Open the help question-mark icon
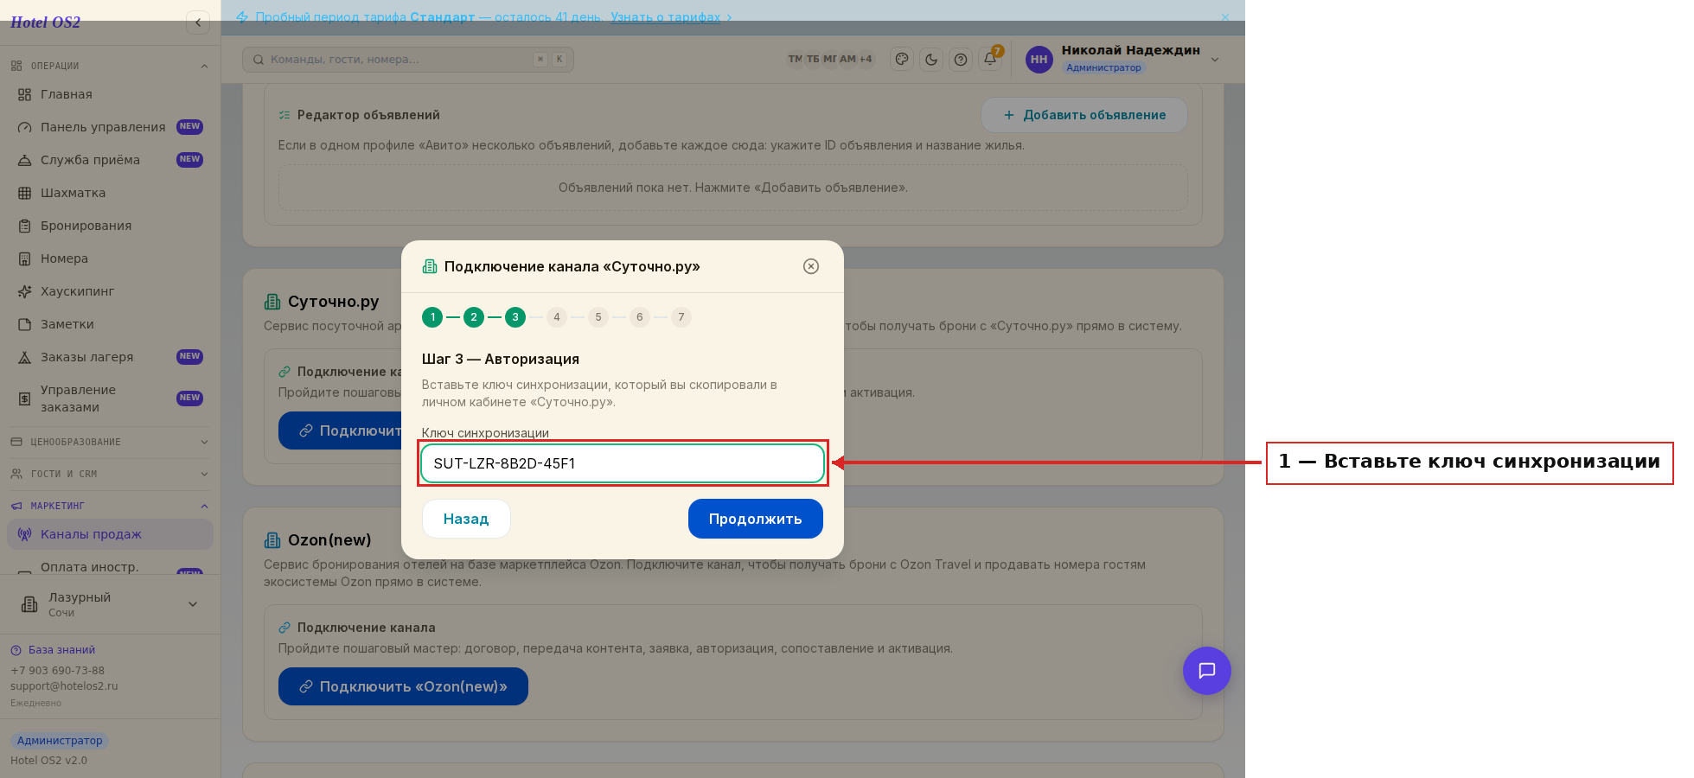 tap(961, 60)
